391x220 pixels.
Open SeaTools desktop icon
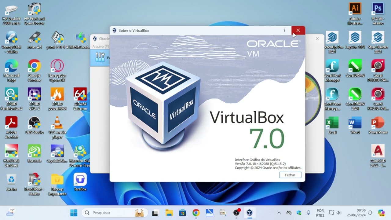pyautogui.click(x=34, y=154)
